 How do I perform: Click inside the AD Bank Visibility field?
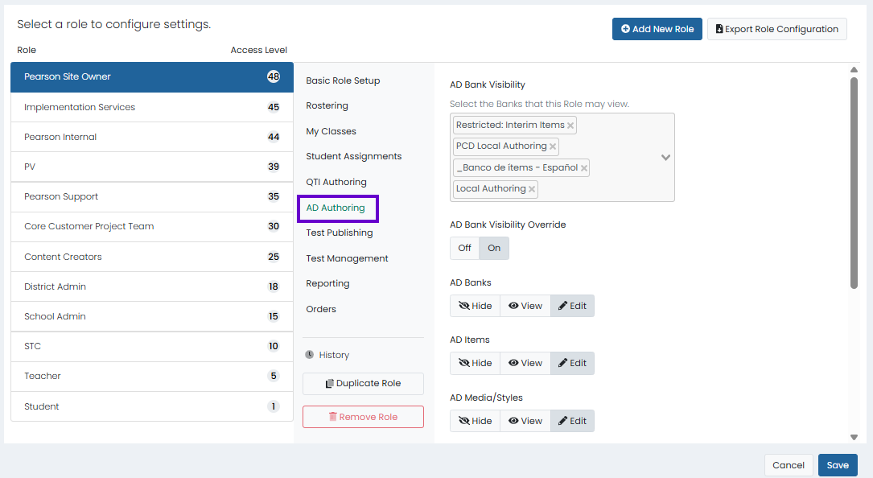(562, 157)
